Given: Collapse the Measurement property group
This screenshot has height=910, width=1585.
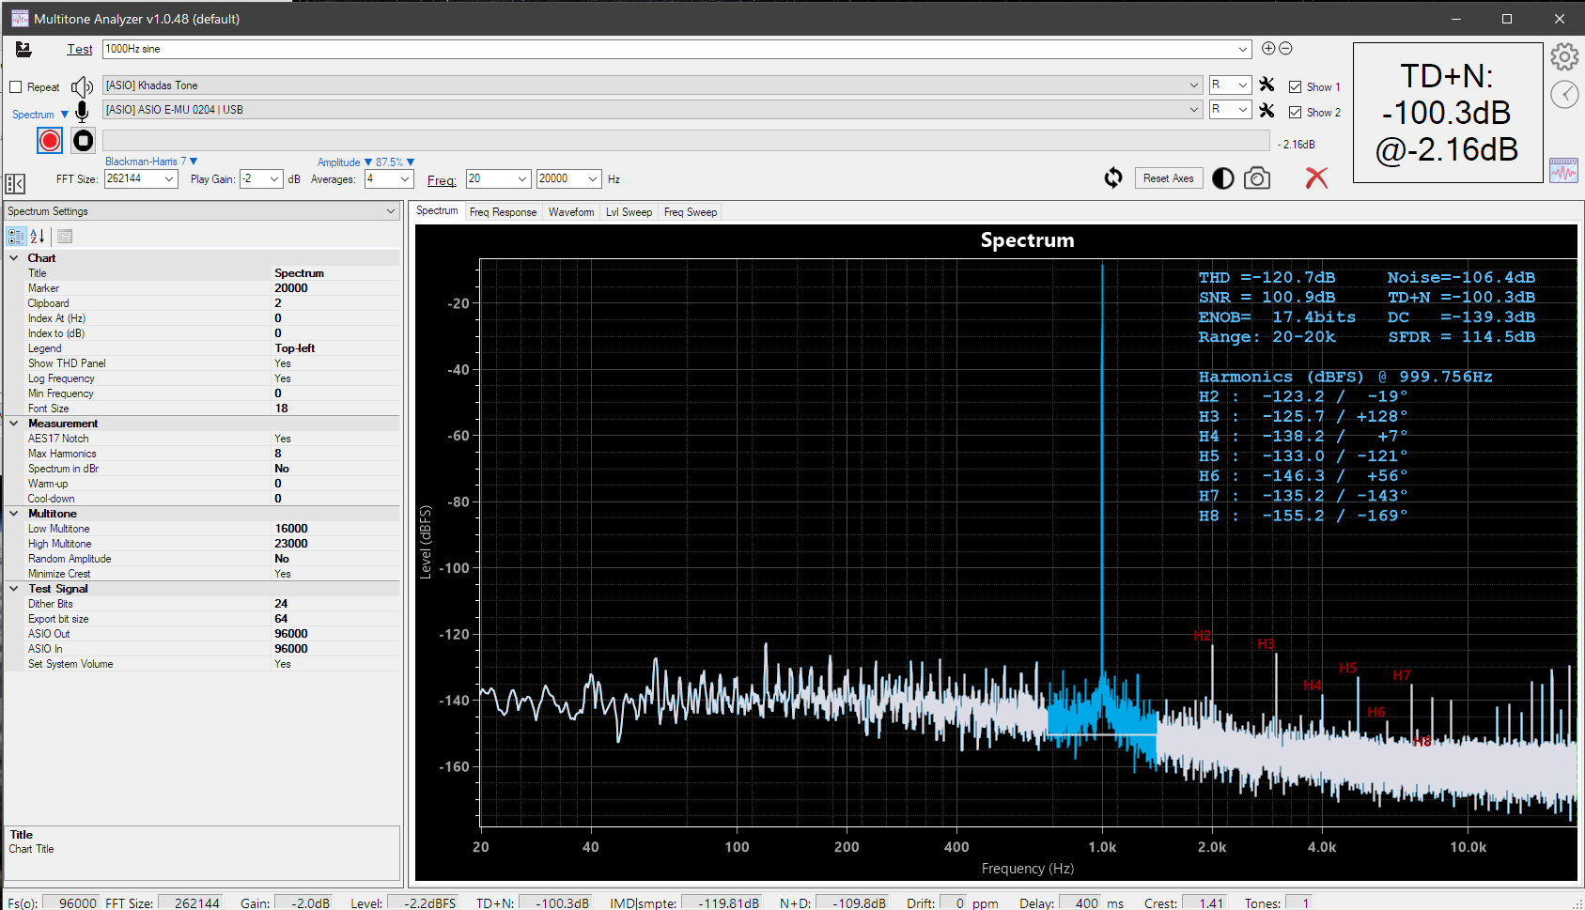Looking at the screenshot, I should (14, 424).
